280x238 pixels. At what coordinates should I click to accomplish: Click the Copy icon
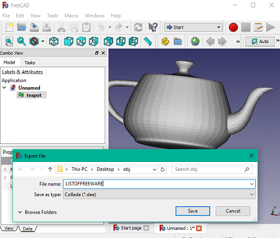click(74, 27)
